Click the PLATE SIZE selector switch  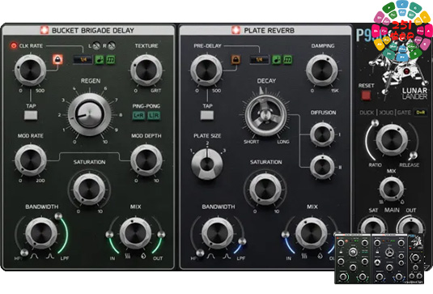coord(207,164)
